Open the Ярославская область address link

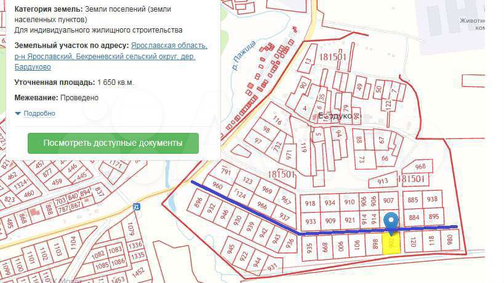tap(169, 46)
